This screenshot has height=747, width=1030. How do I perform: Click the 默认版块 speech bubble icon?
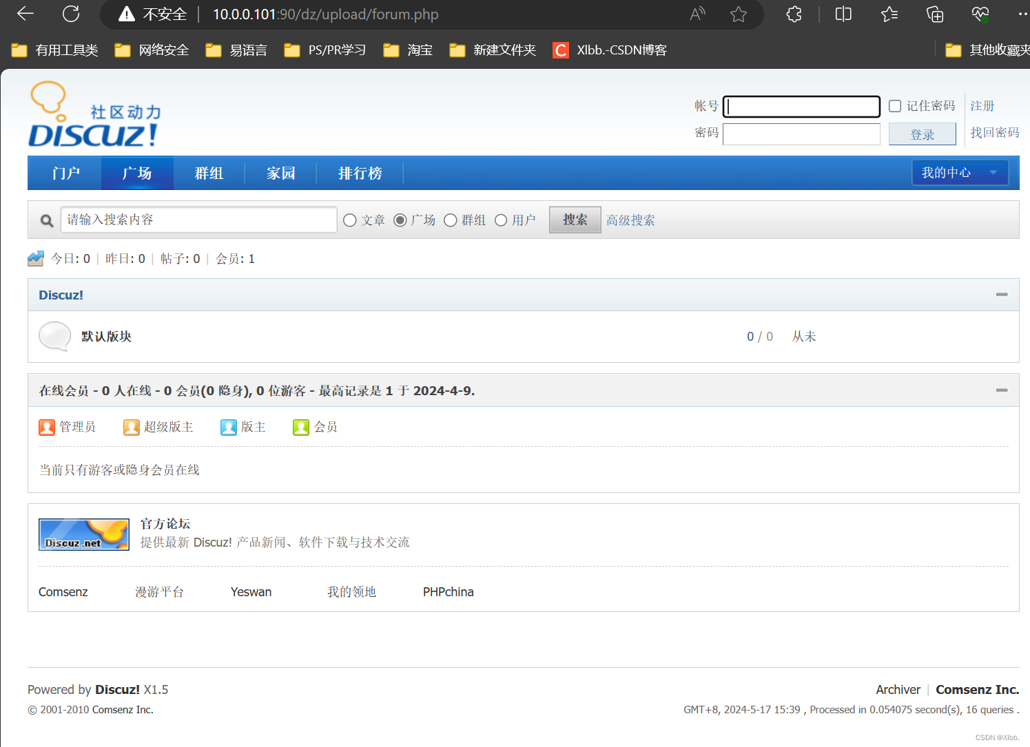click(55, 336)
